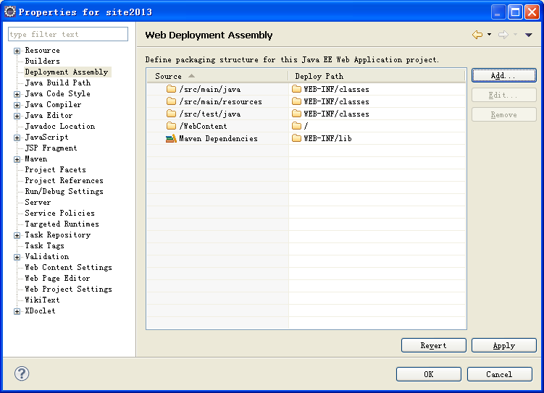The width and height of the screenshot is (544, 393).
Task: Open the Java Build Path page
Action: pyautogui.click(x=58, y=83)
